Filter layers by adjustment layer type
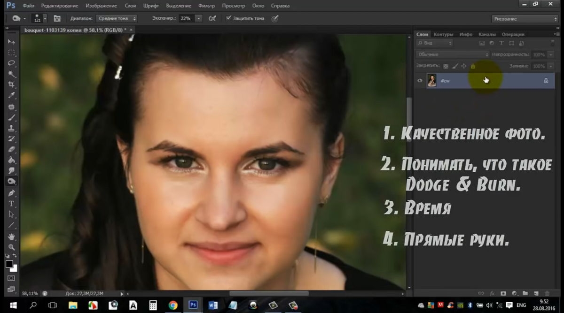 [492, 43]
